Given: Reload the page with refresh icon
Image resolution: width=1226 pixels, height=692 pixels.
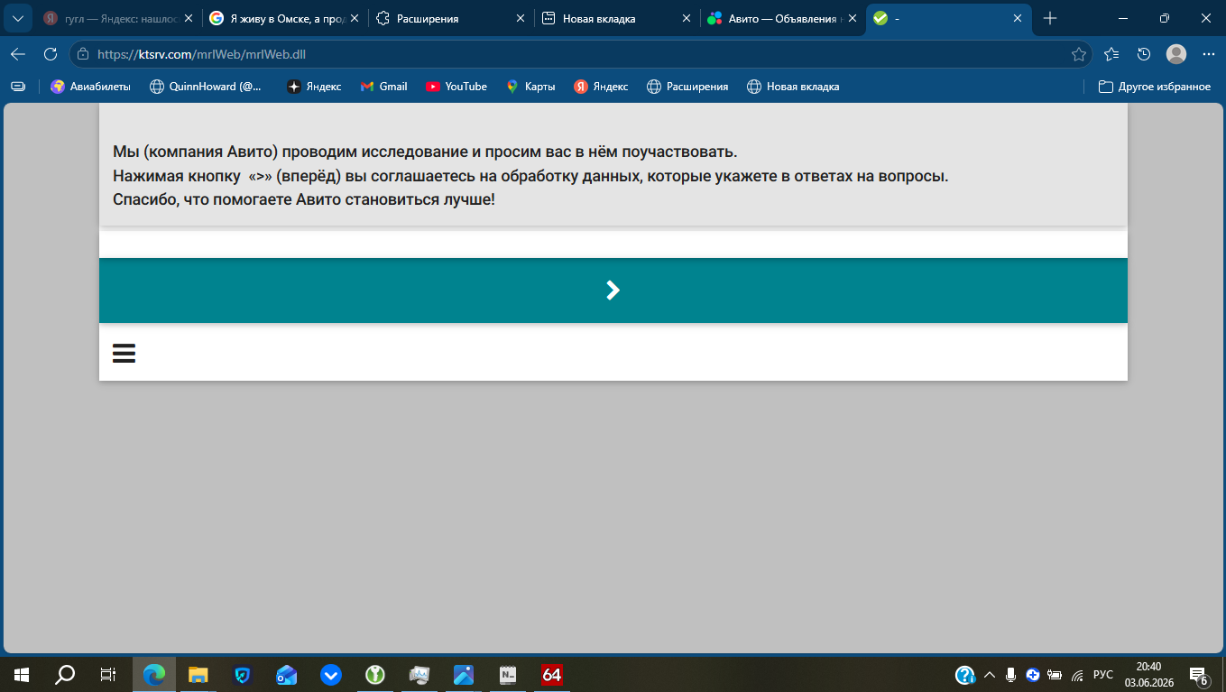Looking at the screenshot, I should click(x=51, y=54).
